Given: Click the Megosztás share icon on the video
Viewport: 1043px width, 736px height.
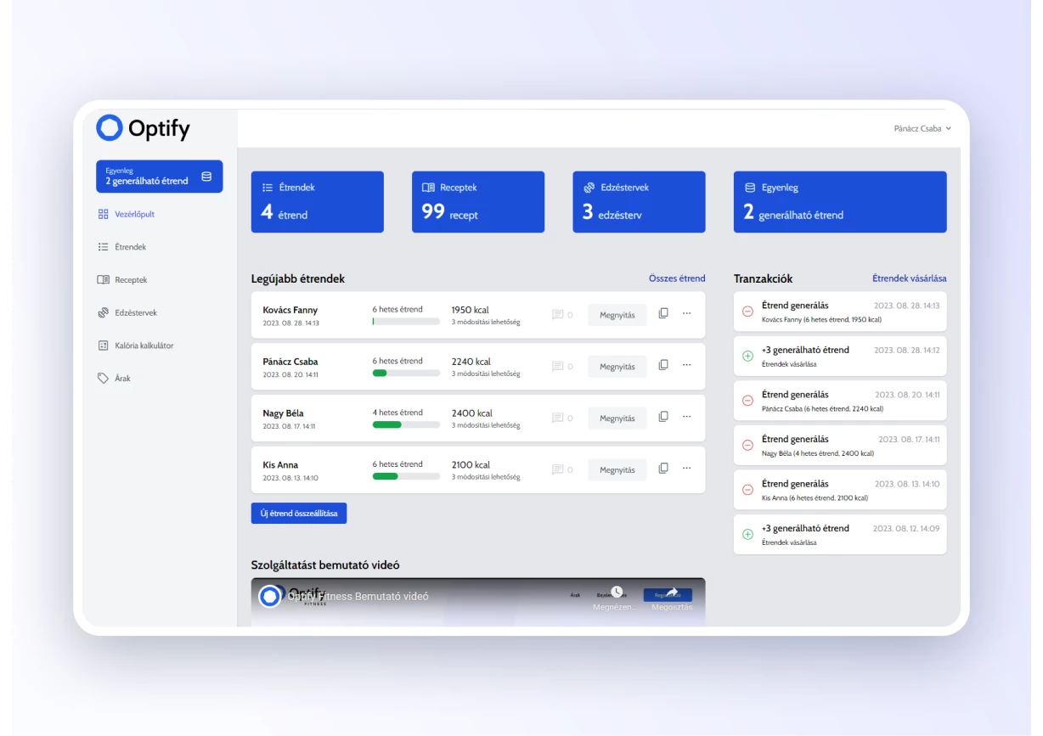Looking at the screenshot, I should 672,592.
